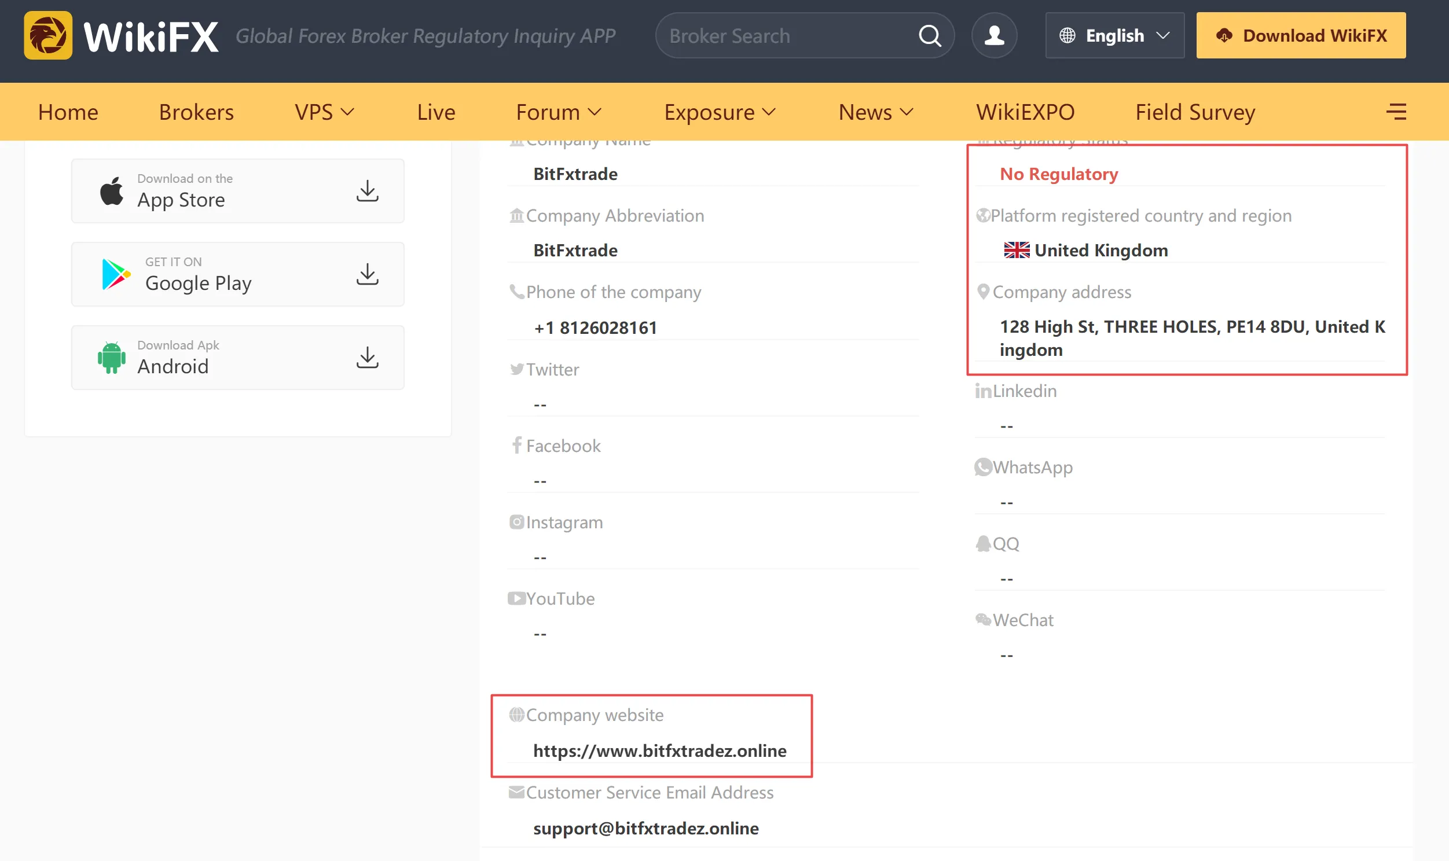Image resolution: width=1449 pixels, height=861 pixels.
Task: Click the 128 High St company address
Action: (1192, 338)
